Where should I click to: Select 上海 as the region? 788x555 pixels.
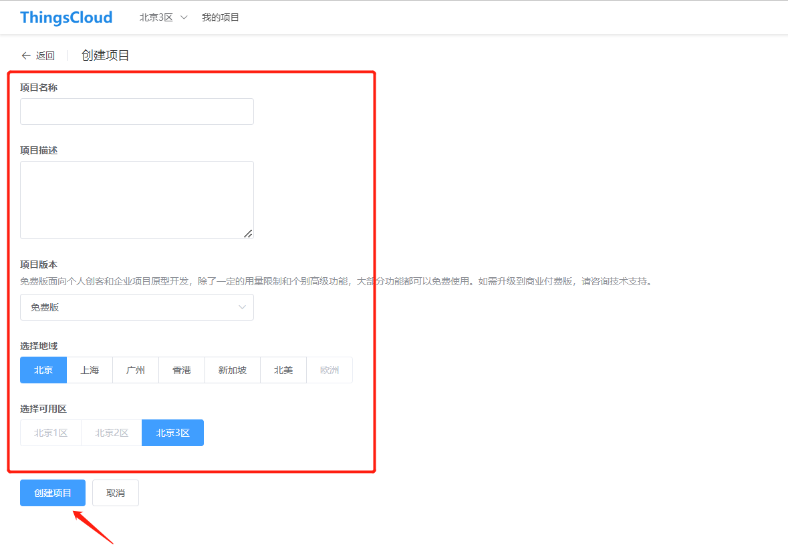90,370
